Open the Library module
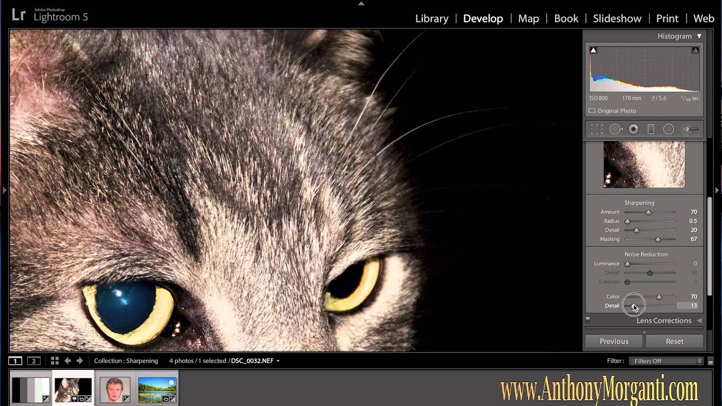 pyautogui.click(x=432, y=19)
